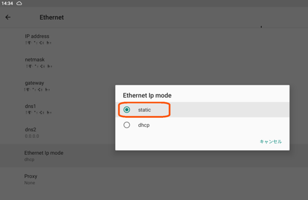This screenshot has width=308, height=200.
Task: Click the dhcp value under Ethernet Ip mode
Action: tap(29, 159)
